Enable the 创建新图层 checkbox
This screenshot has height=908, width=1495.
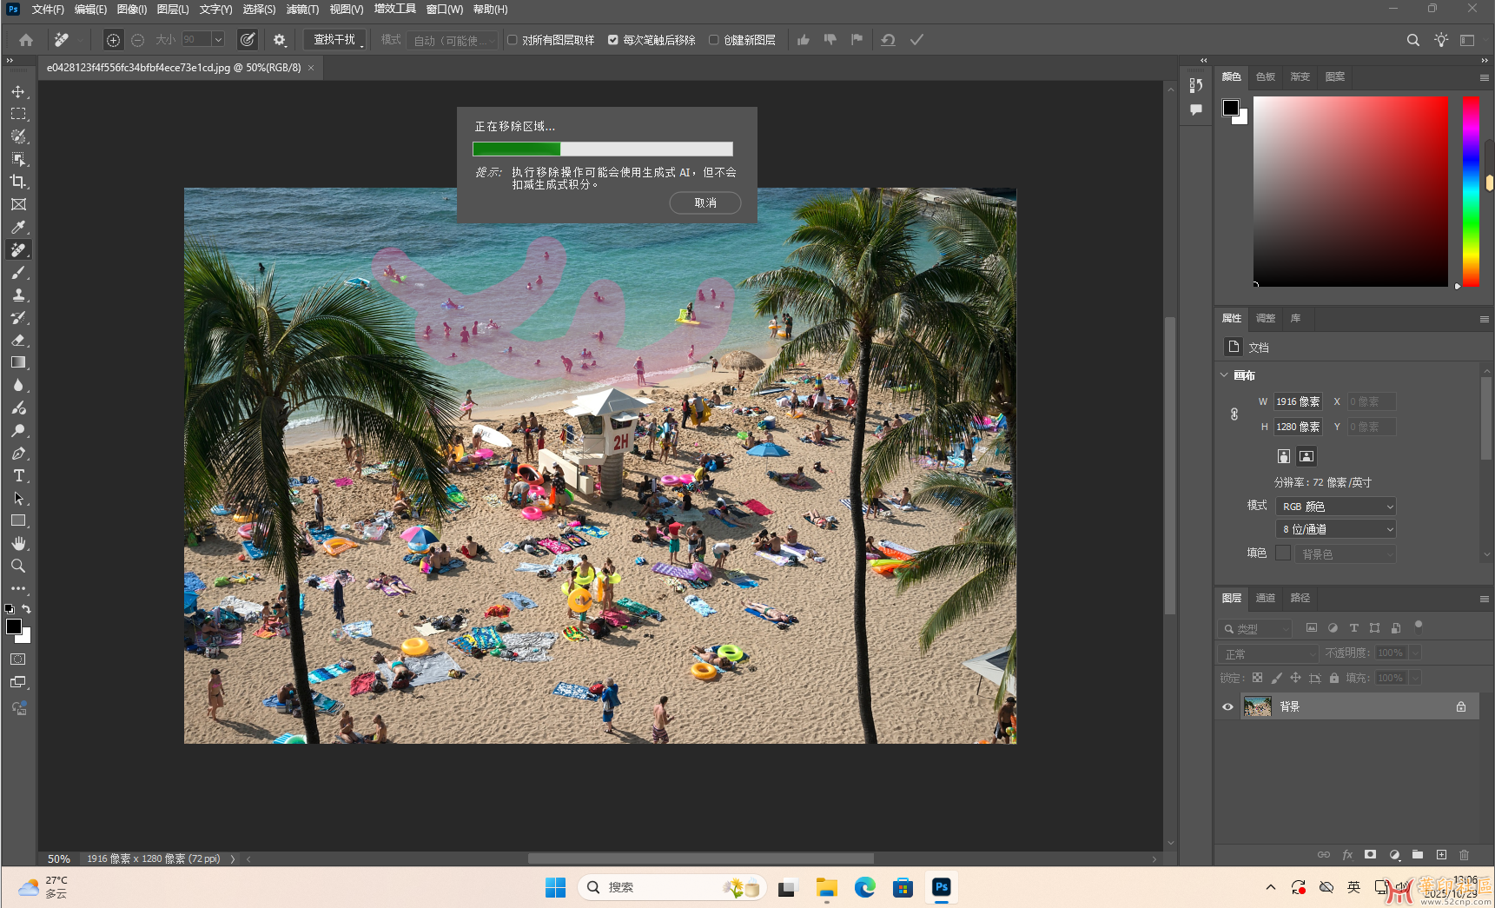point(713,39)
